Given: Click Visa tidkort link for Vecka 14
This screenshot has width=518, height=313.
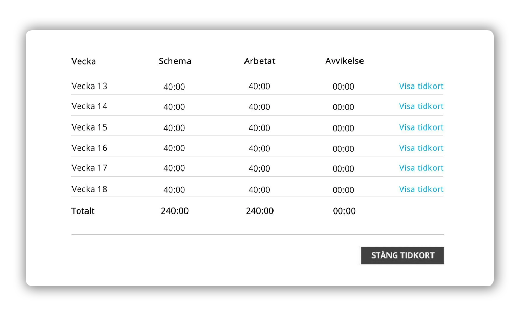Looking at the screenshot, I should (x=421, y=106).
